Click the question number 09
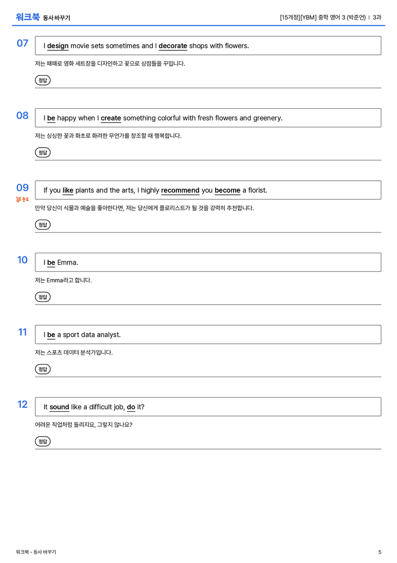This screenshot has height=563, width=397. tap(22, 187)
